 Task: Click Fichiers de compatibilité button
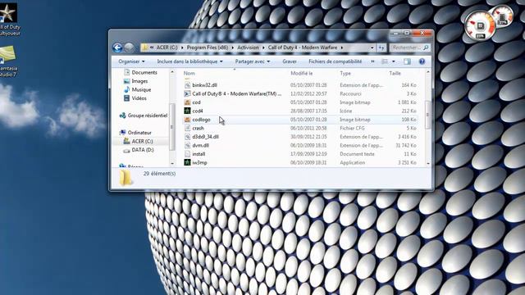[x=336, y=61]
